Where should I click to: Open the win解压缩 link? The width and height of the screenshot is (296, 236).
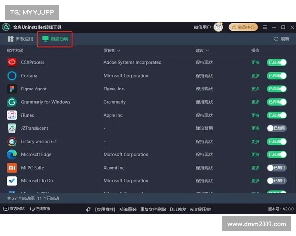[200, 209]
